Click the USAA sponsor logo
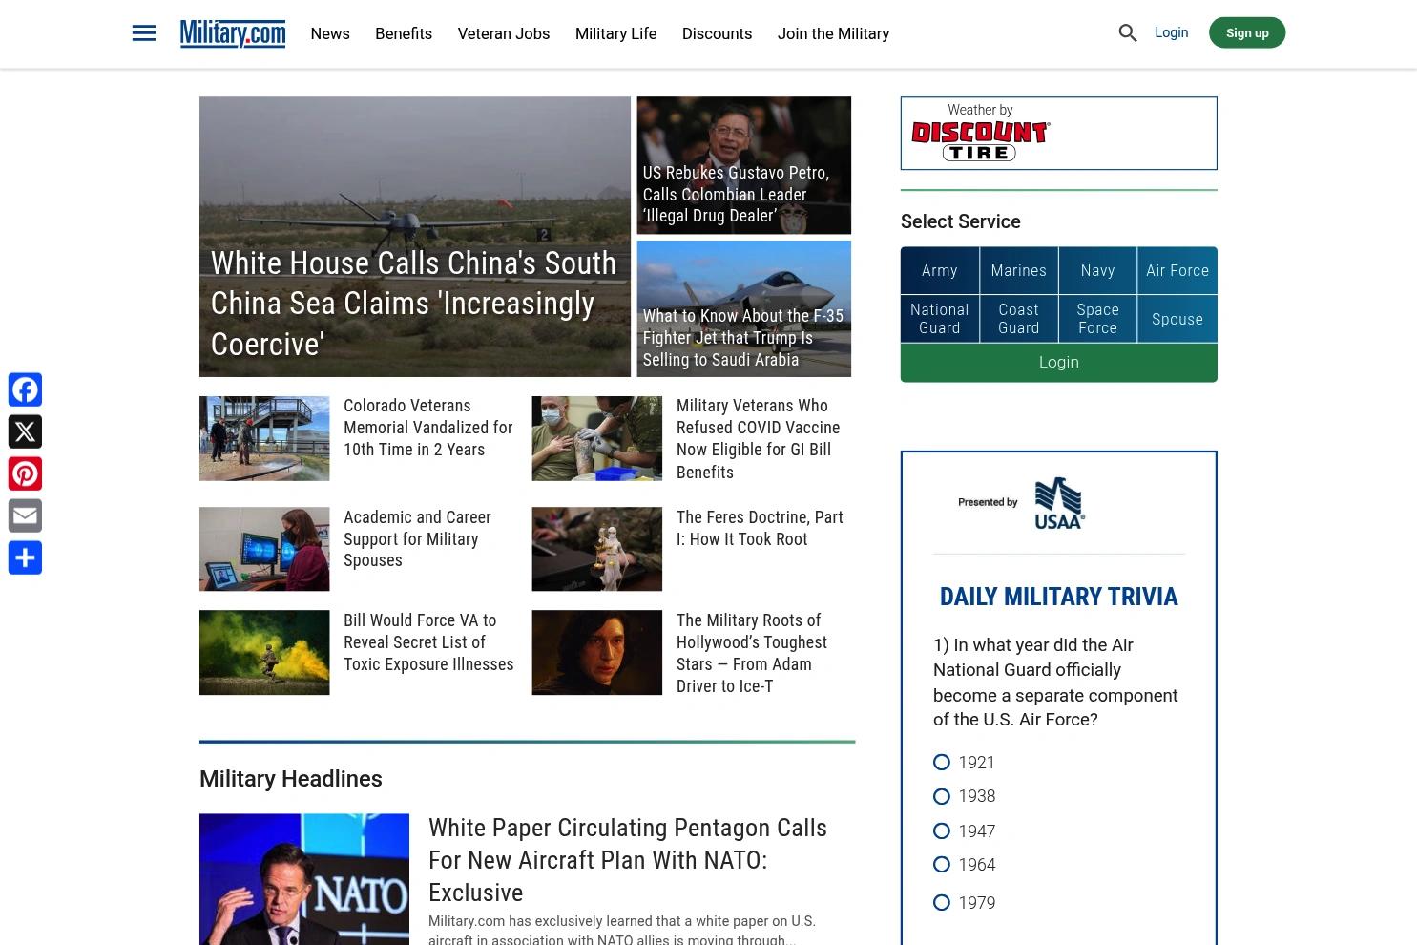This screenshot has width=1417, height=945. 1059,503
